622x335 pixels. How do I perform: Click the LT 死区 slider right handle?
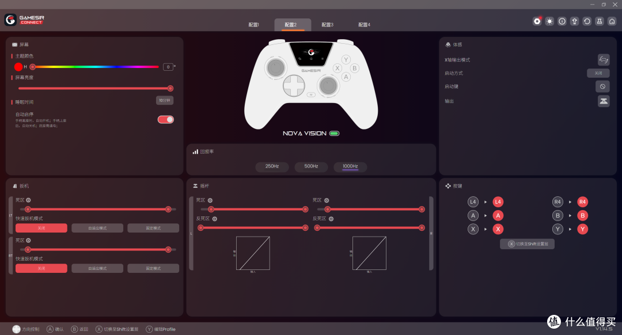168,210
